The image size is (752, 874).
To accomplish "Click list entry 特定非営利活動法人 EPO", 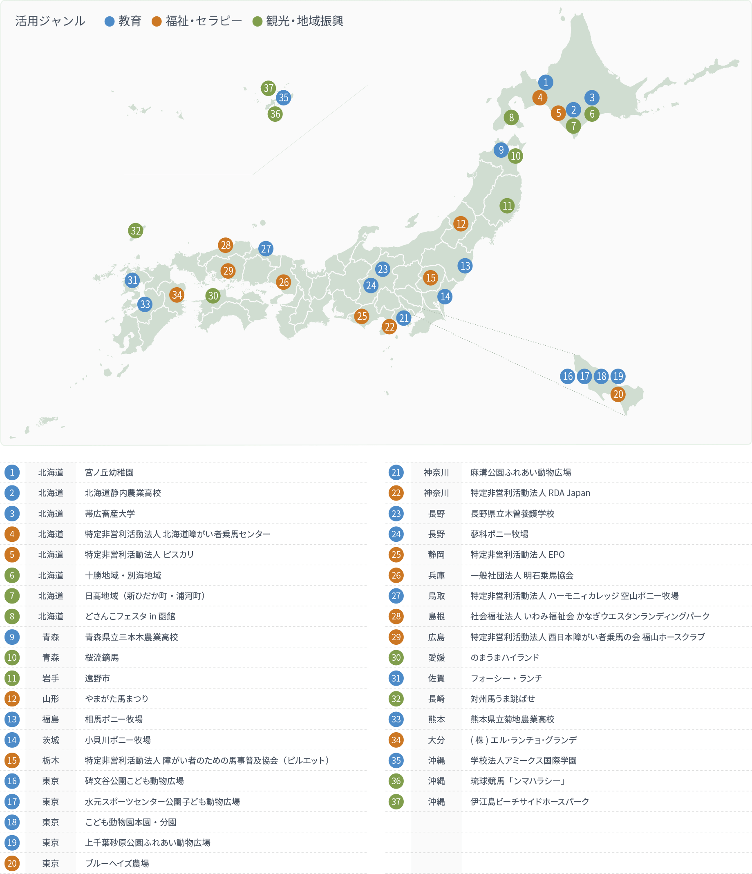I will coord(517,555).
